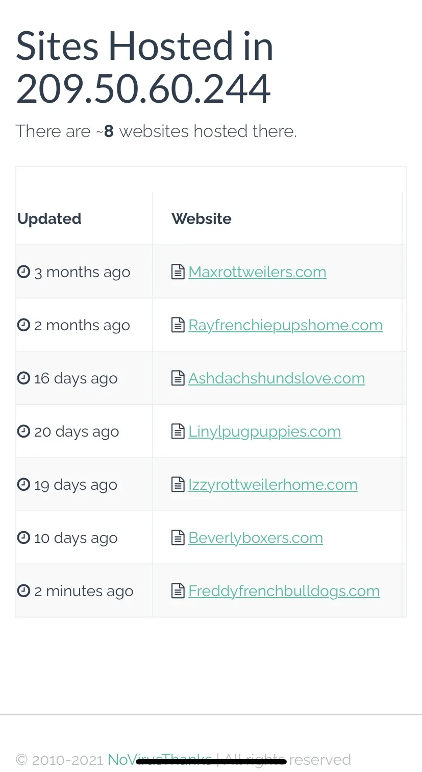Click document icon beside Rayfrenchiepupshome.com
This screenshot has width=422, height=772.
pyautogui.click(x=178, y=325)
